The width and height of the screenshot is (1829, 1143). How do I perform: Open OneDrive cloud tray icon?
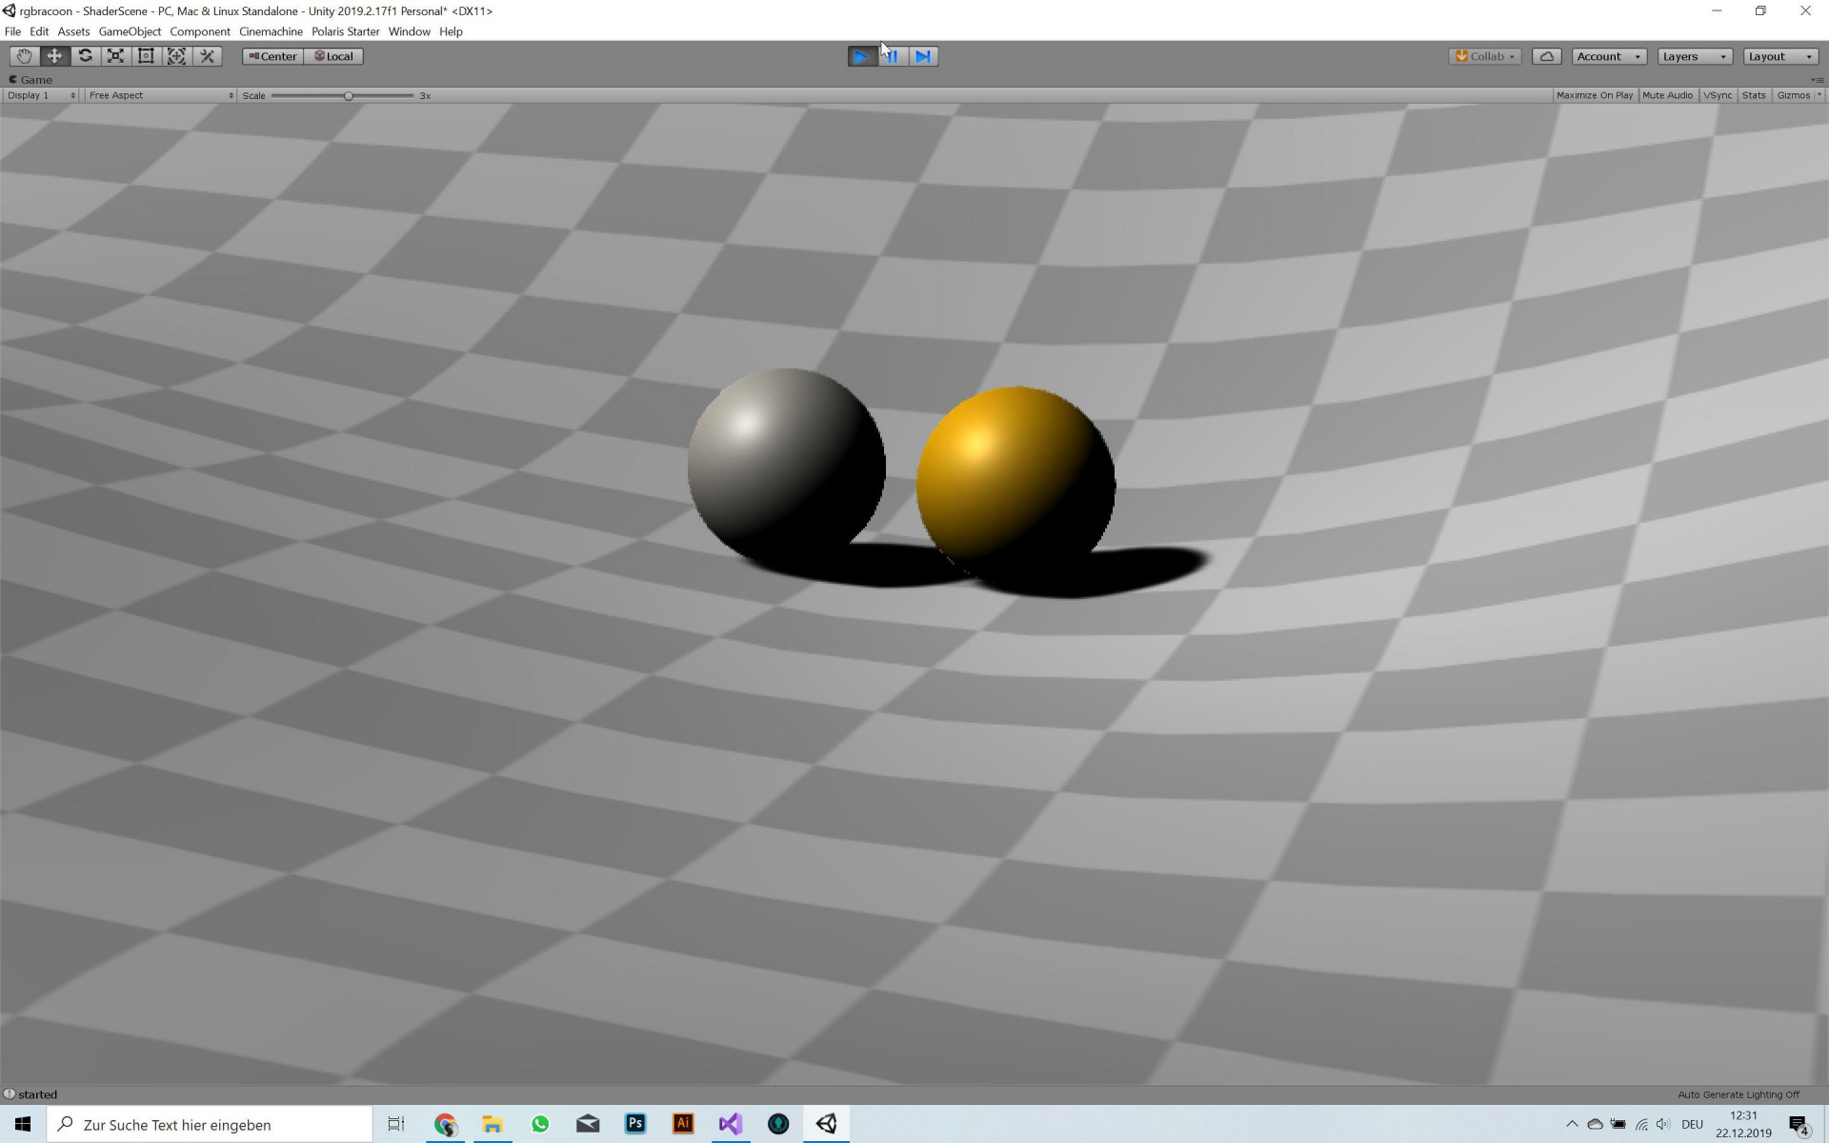1595,1124
